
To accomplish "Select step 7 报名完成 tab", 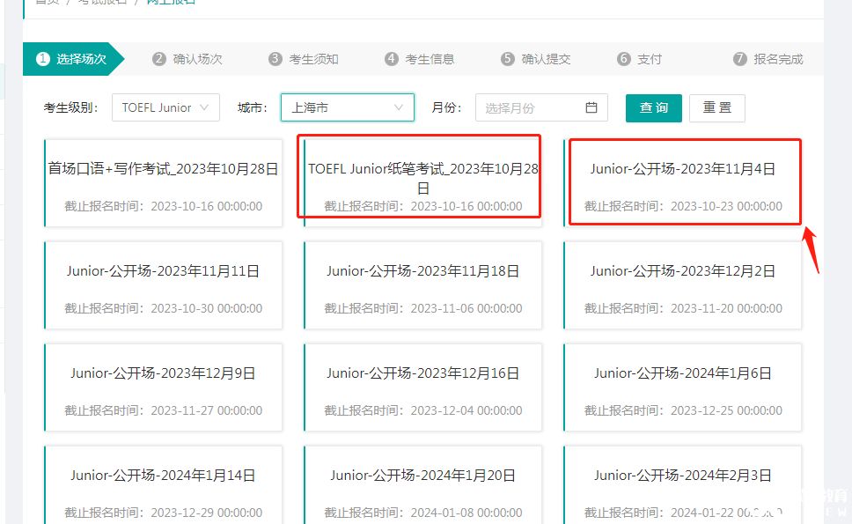I will point(768,59).
